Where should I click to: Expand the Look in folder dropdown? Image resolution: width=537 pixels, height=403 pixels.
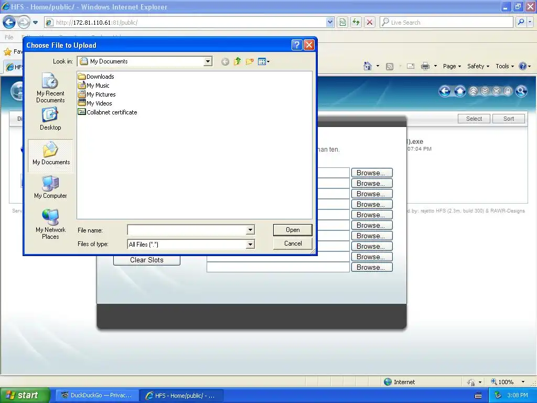208,61
